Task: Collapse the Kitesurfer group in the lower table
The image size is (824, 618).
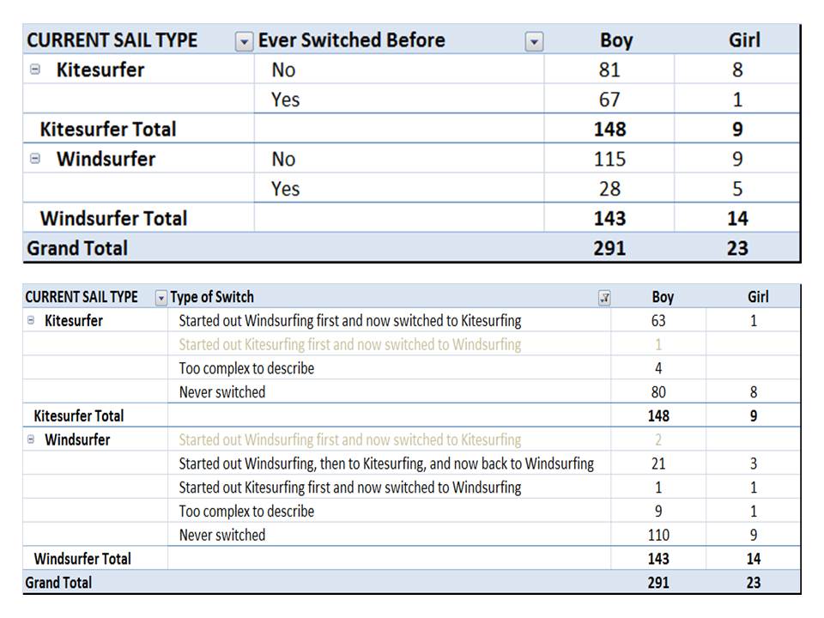Action: click(32, 320)
